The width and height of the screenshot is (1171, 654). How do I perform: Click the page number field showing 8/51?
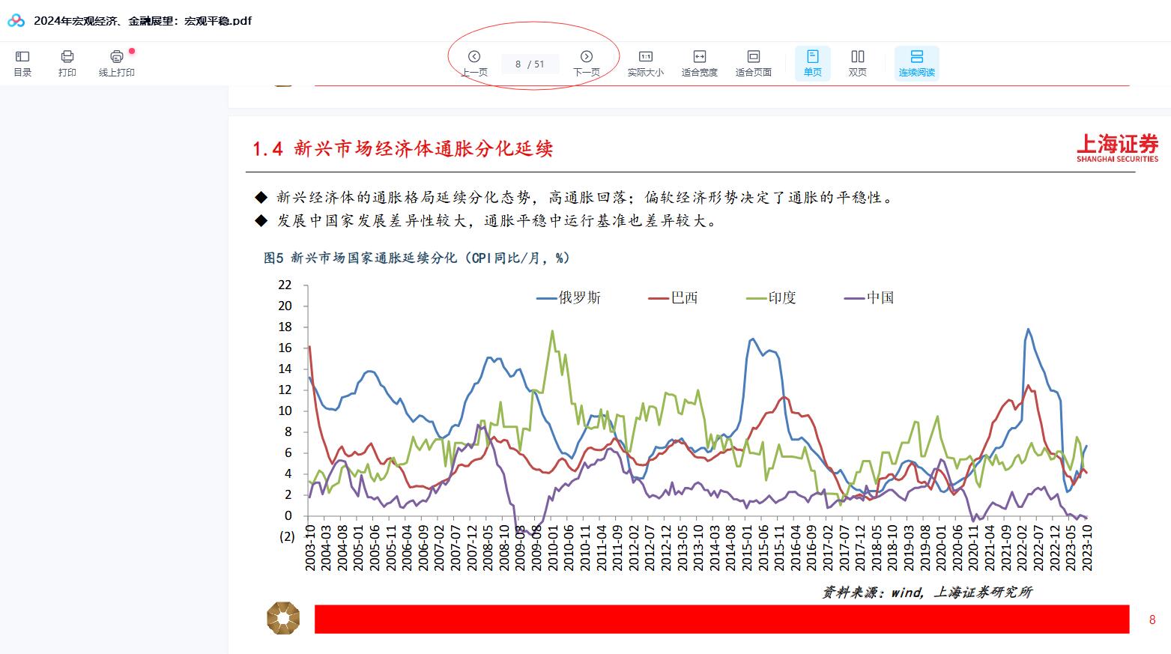click(x=530, y=64)
